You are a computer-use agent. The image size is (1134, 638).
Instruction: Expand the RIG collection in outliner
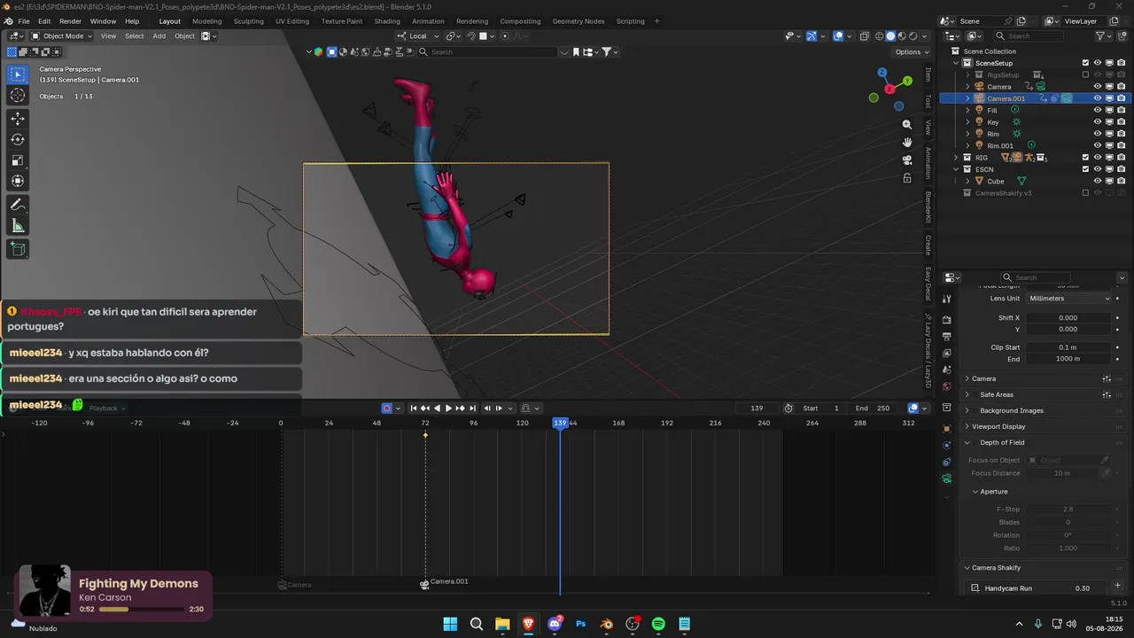click(x=956, y=158)
